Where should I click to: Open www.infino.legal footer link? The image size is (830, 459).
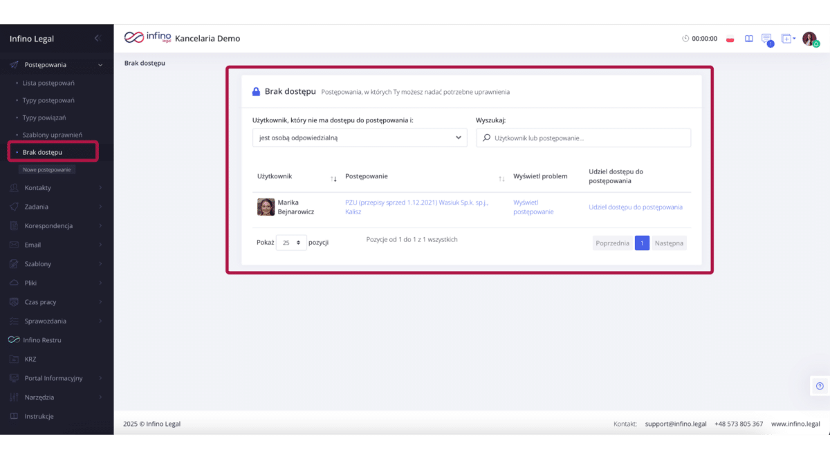[795, 424]
